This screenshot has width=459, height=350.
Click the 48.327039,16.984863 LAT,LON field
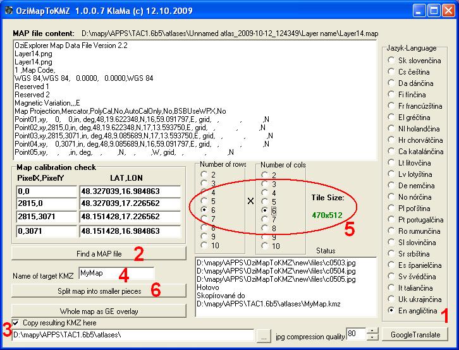(x=130, y=191)
